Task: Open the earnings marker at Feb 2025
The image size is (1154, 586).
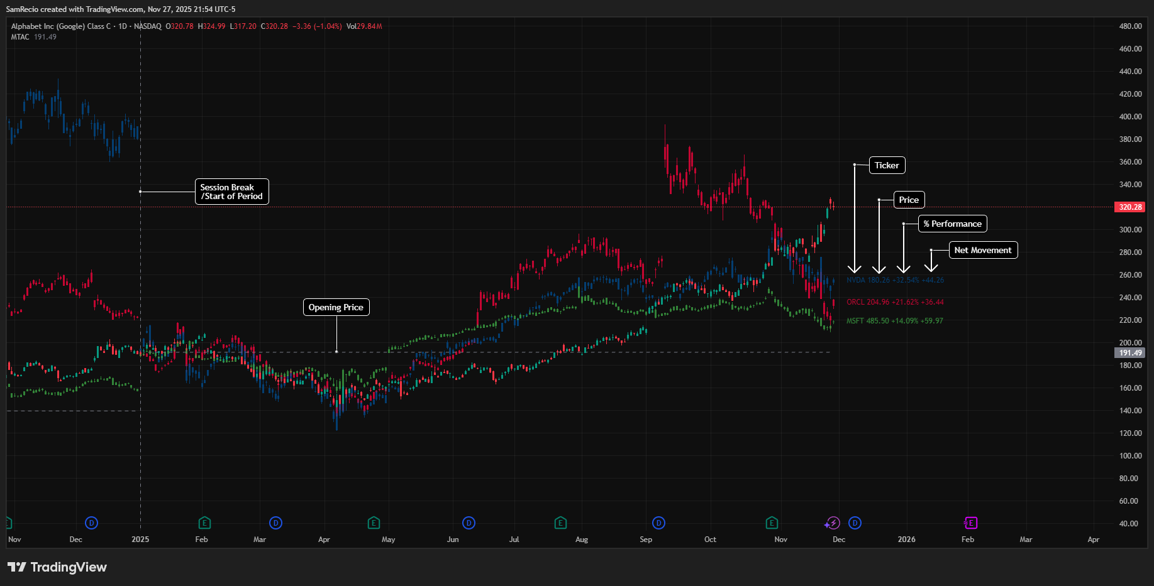Action: point(204,523)
